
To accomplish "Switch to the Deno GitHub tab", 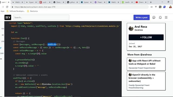I will tap(58, 2).
